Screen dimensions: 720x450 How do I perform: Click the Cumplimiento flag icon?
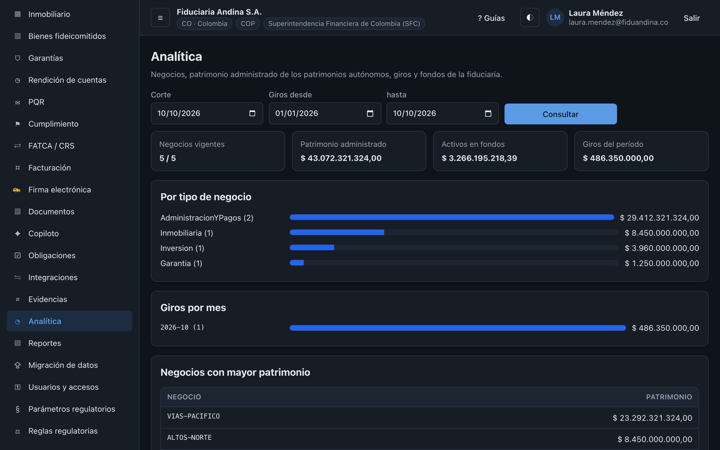point(18,124)
